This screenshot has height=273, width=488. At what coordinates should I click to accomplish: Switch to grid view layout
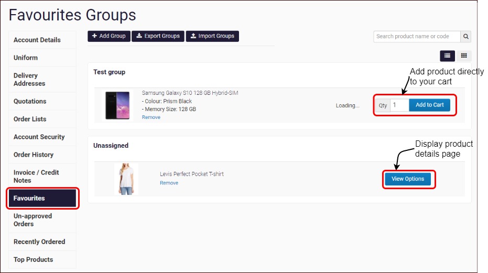464,56
